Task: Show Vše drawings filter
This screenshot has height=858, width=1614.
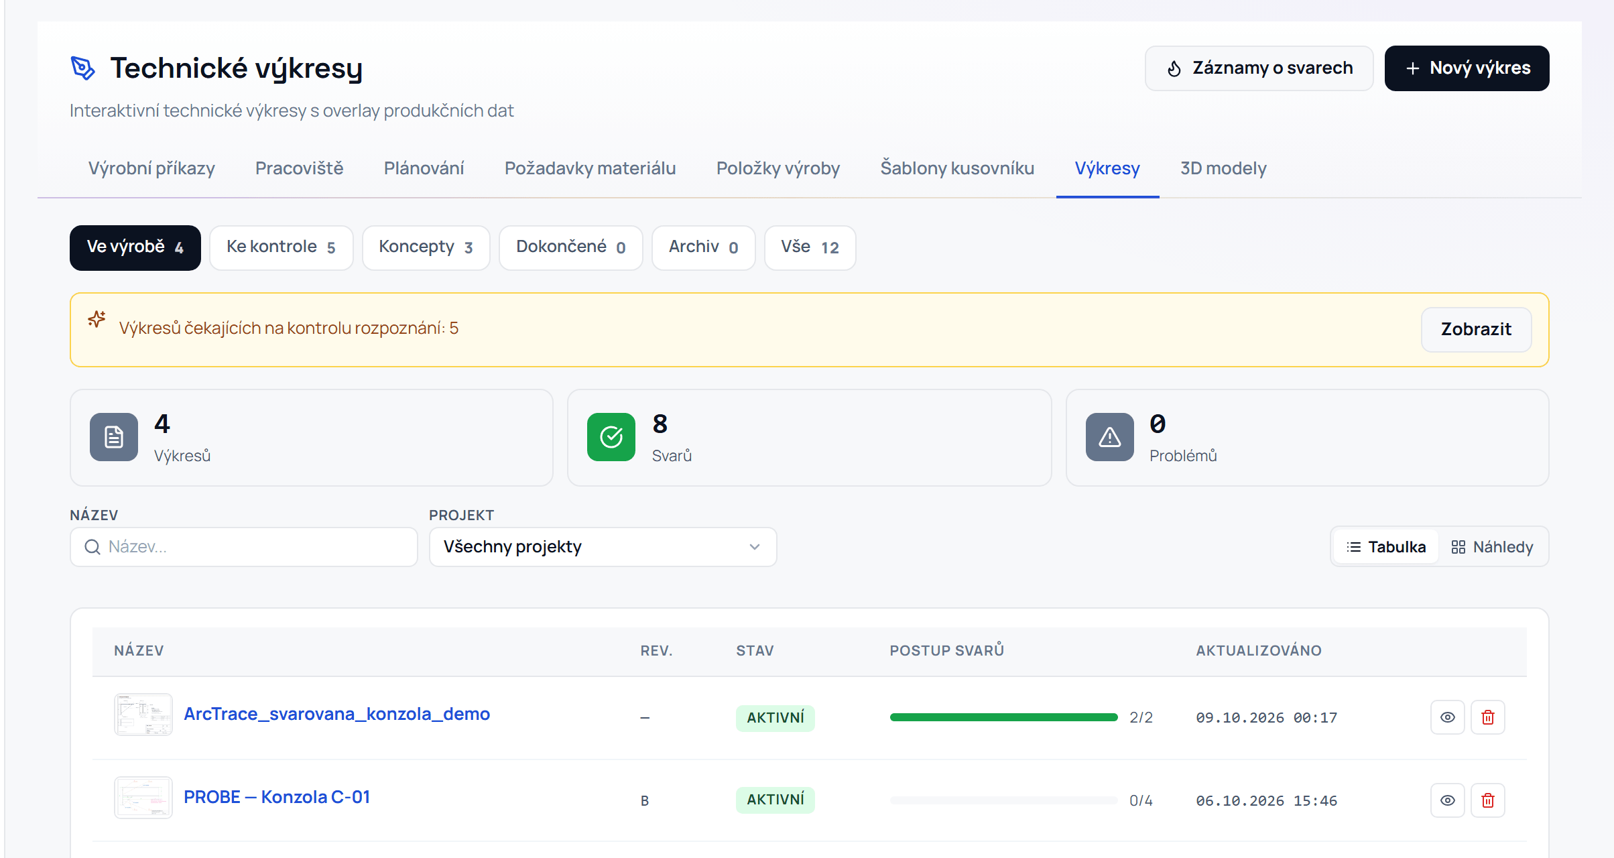Action: tap(810, 247)
